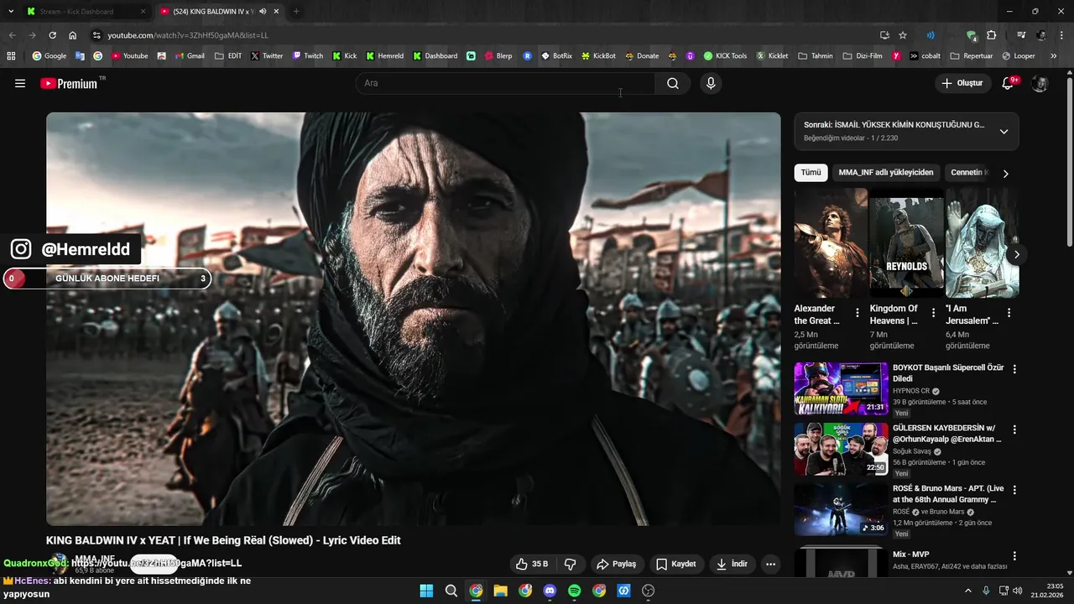Show hidden system tray icons
The width and height of the screenshot is (1074, 604).
point(967,591)
